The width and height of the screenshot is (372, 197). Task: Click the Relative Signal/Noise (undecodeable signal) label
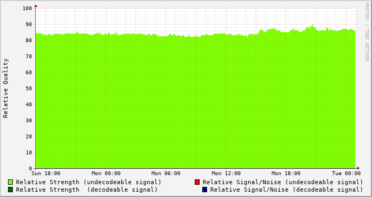pos(283,182)
